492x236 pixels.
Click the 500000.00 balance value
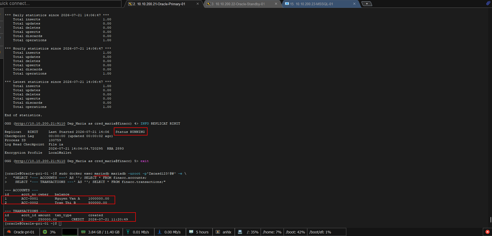98,203
